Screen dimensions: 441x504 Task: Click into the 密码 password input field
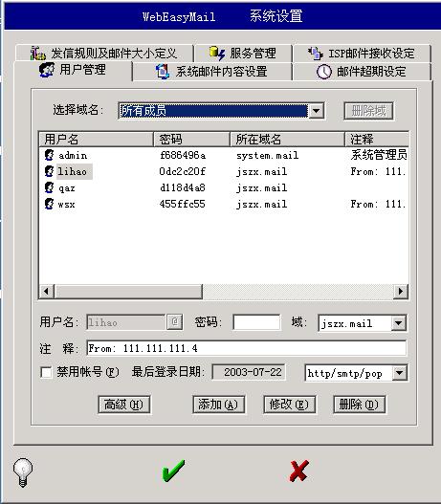click(256, 322)
